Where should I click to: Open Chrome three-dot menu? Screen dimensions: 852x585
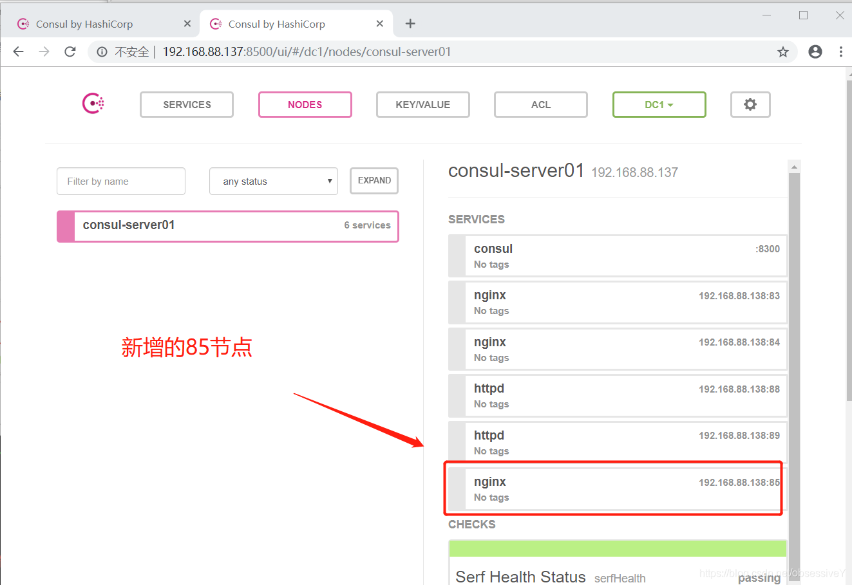[x=841, y=51]
